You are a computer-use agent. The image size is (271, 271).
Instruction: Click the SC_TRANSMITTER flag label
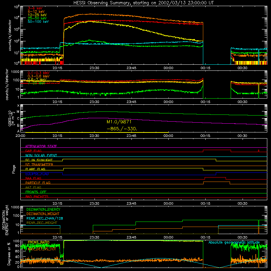pyautogui.click(x=39, y=165)
